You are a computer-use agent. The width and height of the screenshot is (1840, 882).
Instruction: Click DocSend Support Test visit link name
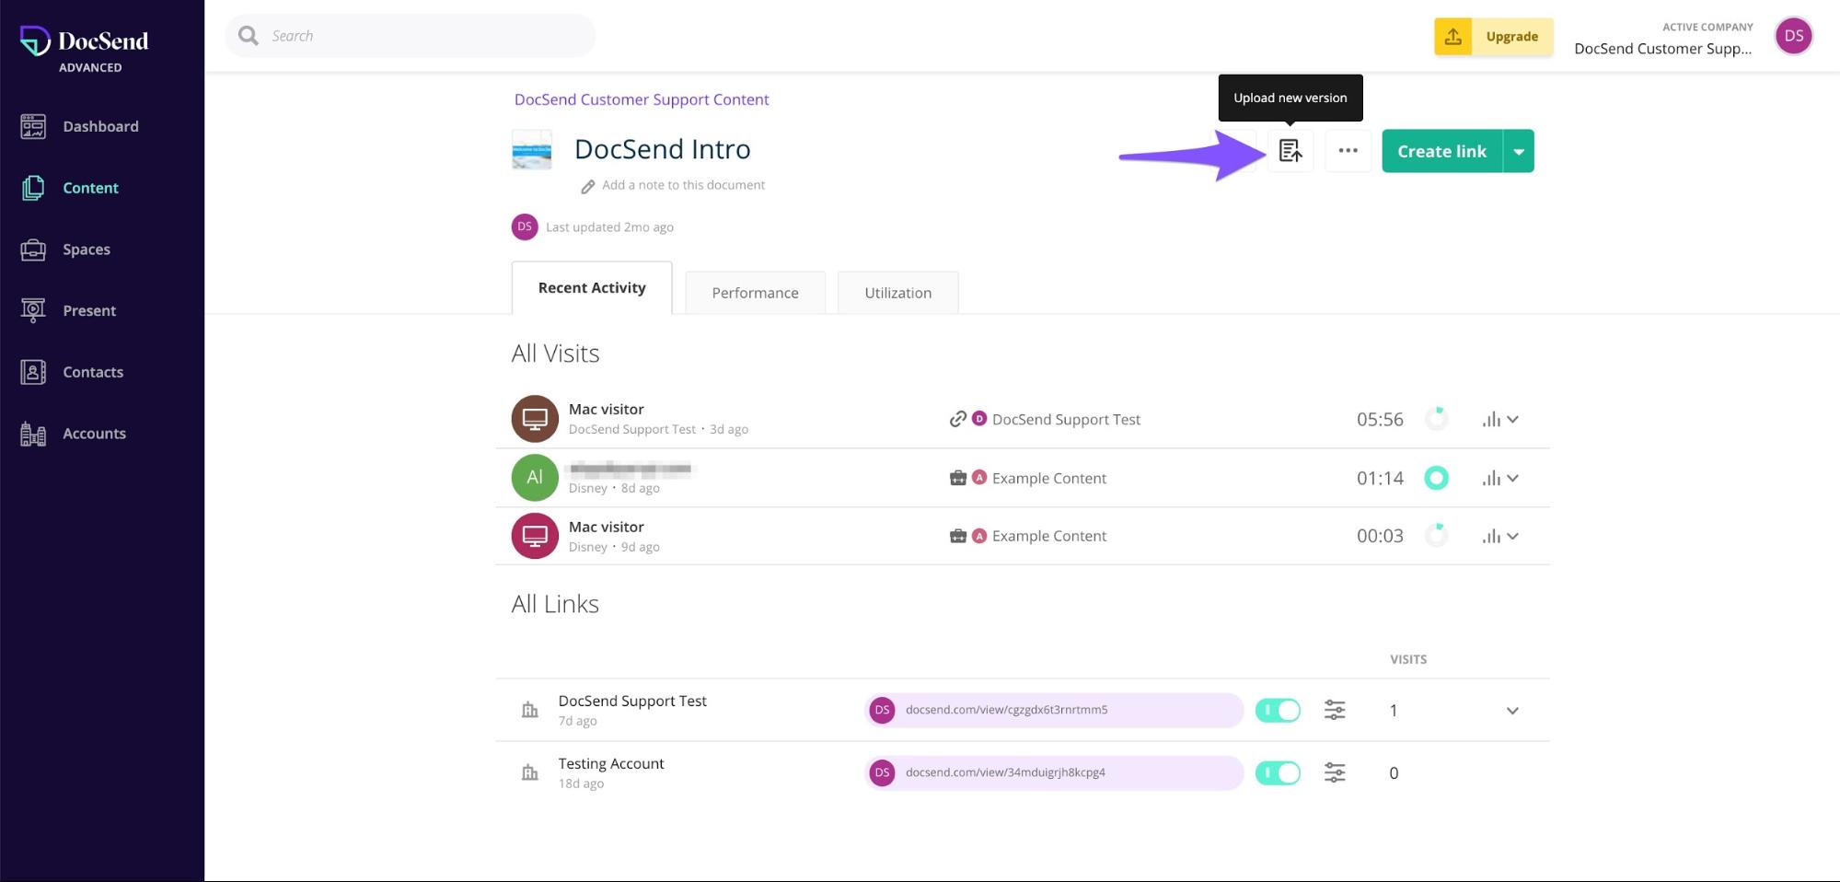click(x=1066, y=419)
